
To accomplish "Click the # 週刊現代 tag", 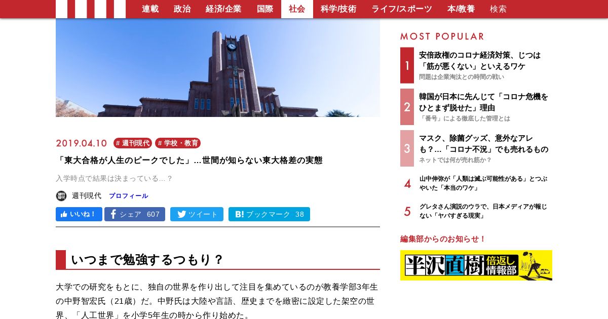I will click(x=133, y=143).
